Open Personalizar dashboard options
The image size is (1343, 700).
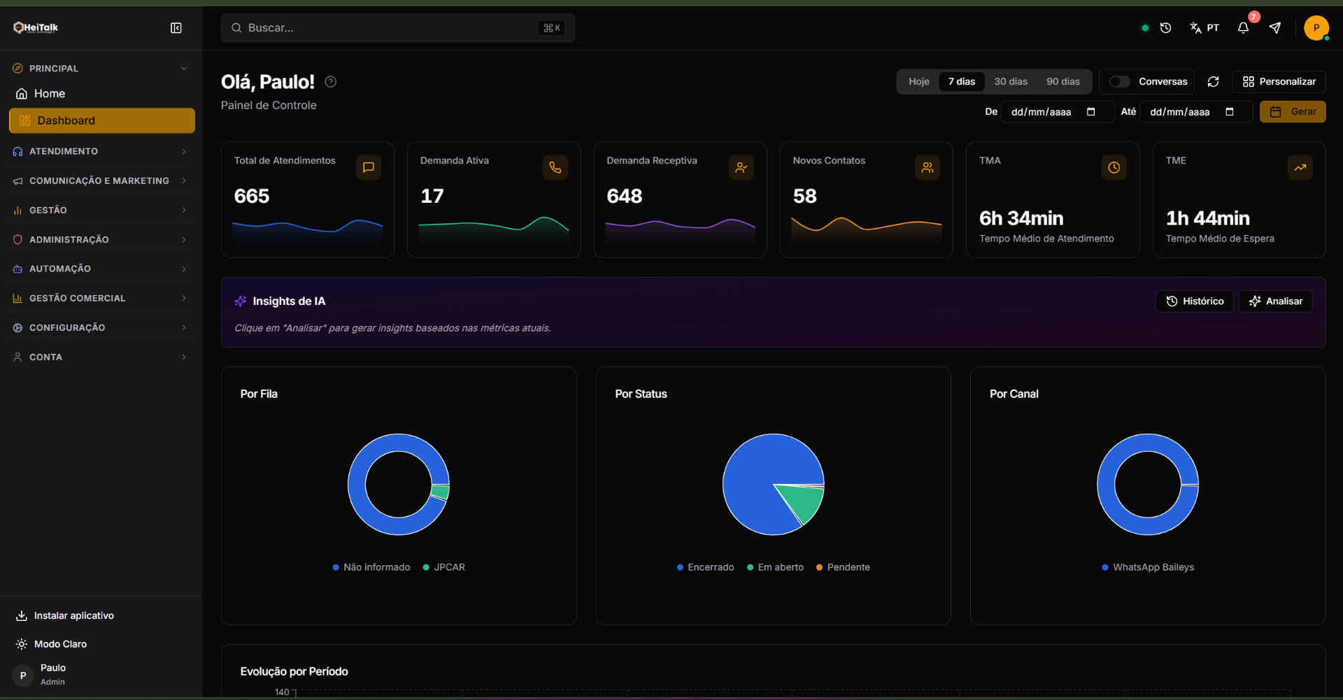coord(1279,82)
